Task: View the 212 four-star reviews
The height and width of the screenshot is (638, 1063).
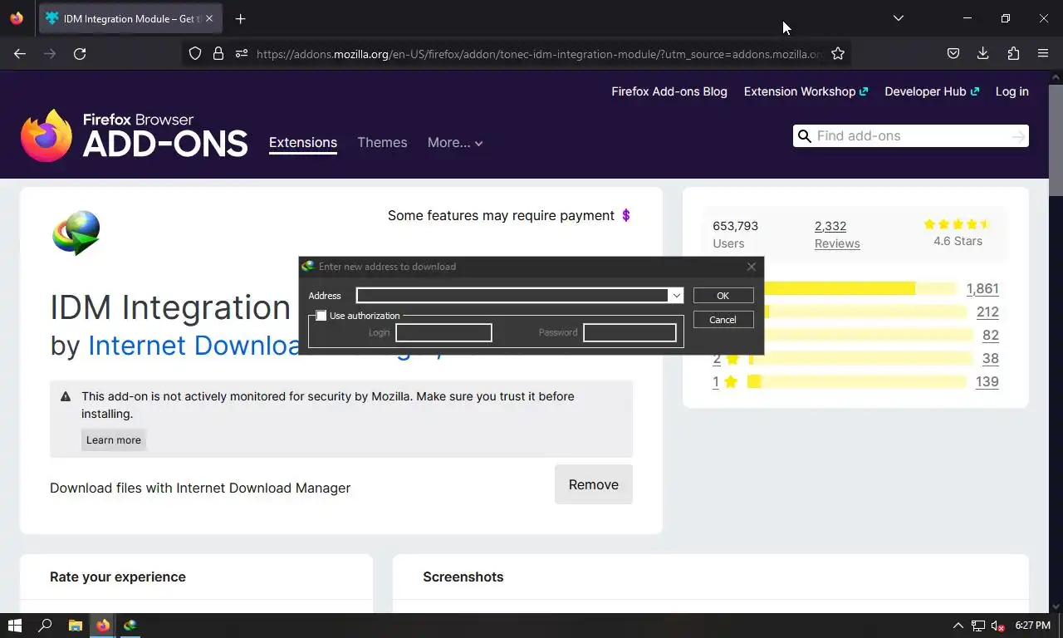Action: pyautogui.click(x=987, y=312)
